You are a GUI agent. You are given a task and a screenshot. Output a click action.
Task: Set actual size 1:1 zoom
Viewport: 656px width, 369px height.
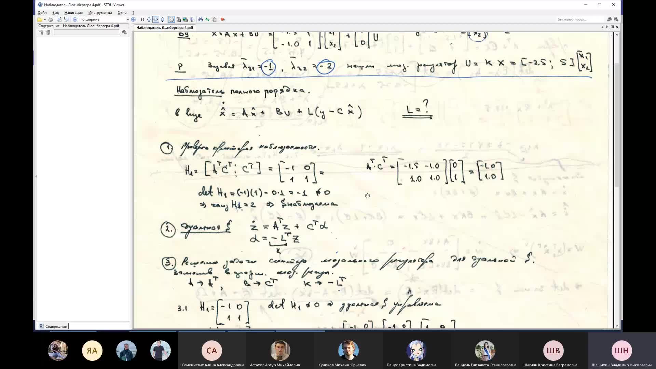142,19
